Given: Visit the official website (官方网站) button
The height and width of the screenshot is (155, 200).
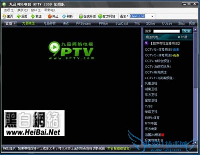Looking at the screenshot, I should 107,16.
